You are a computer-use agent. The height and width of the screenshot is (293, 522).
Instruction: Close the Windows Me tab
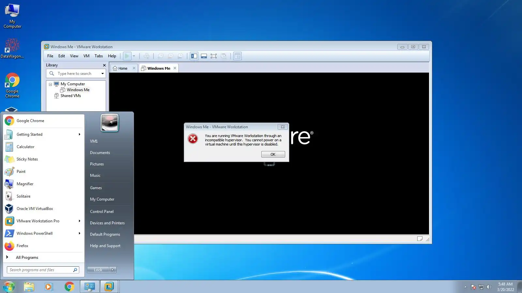point(175,68)
